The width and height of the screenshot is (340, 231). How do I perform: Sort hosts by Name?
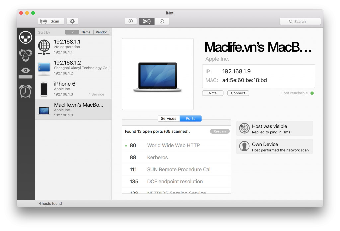[x=86, y=32]
